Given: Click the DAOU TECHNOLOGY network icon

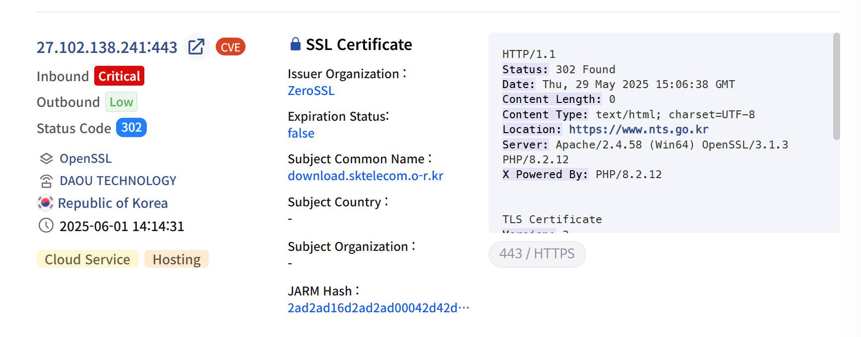Looking at the screenshot, I should pos(46,181).
